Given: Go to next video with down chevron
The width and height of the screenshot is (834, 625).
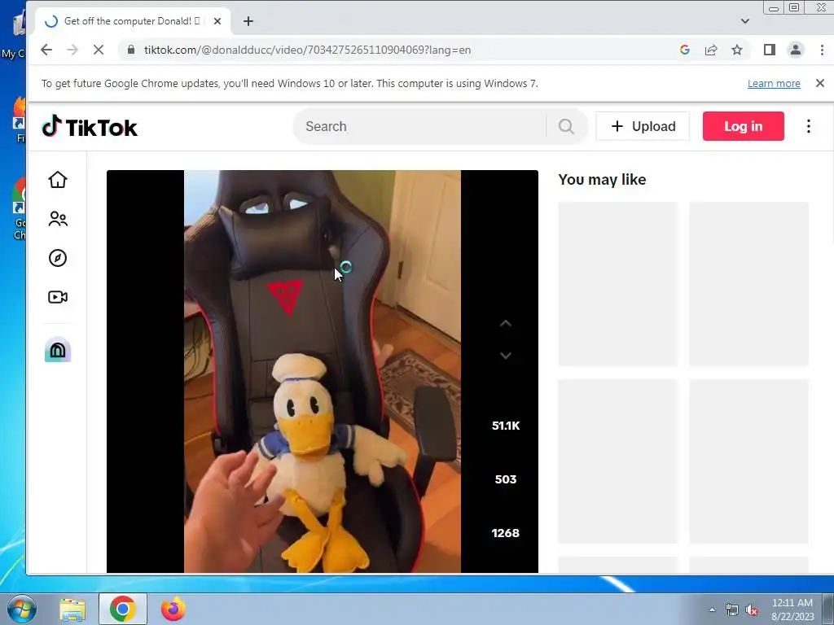Looking at the screenshot, I should coord(505,355).
